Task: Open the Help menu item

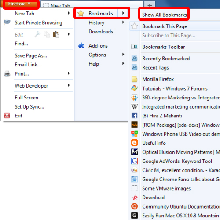Action: tap(94, 64)
